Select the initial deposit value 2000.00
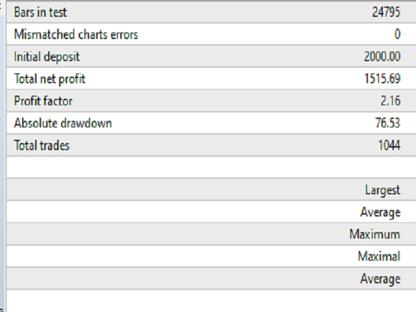Image resolution: width=416 pixels, height=312 pixels. tap(382, 57)
